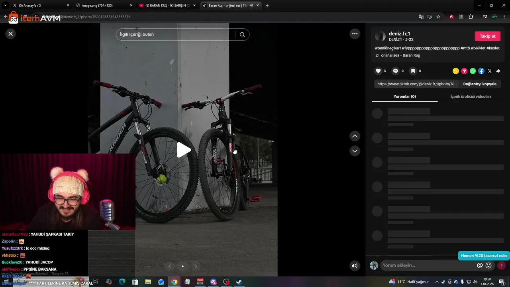Screen dimensions: 510x287
Task: Open the emoji picker in comment box
Action: tap(488, 265)
